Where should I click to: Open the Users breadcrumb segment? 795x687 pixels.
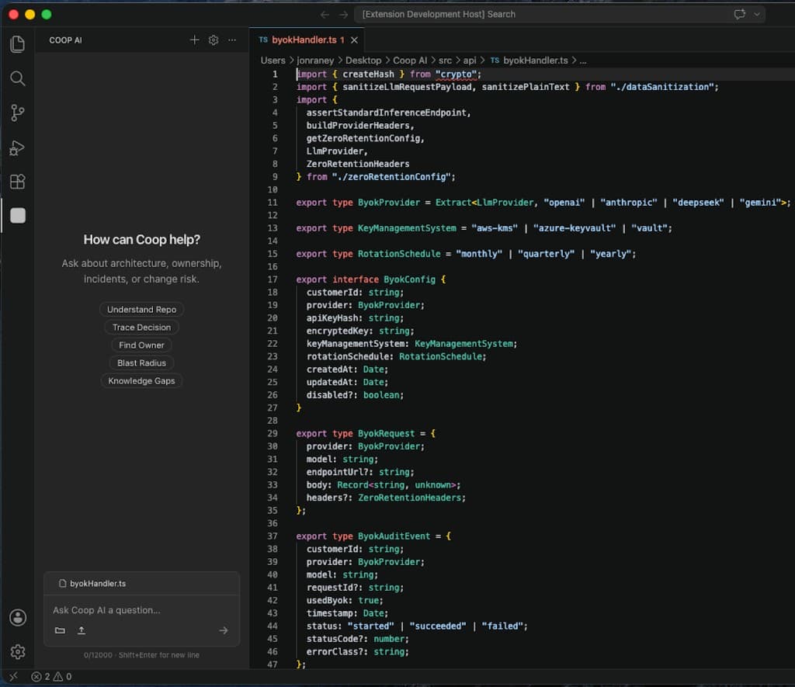point(273,61)
